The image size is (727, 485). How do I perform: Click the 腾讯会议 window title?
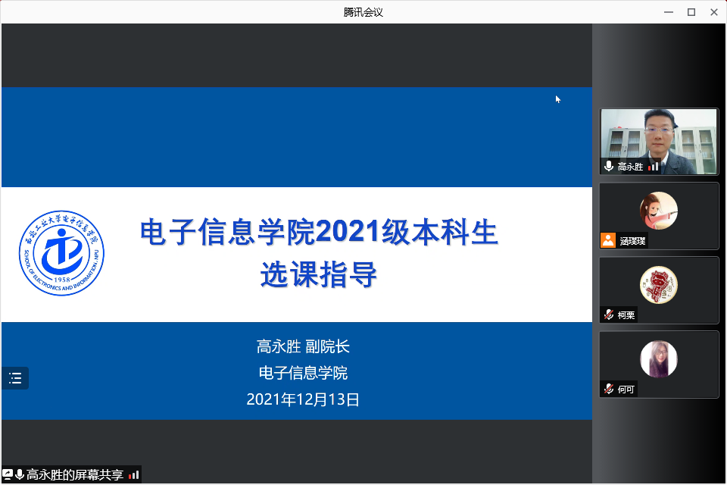click(363, 11)
